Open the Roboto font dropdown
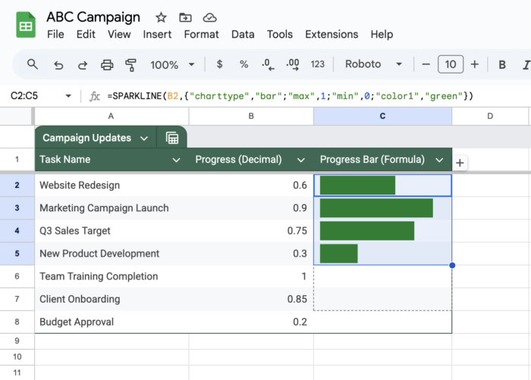 pyautogui.click(x=373, y=64)
